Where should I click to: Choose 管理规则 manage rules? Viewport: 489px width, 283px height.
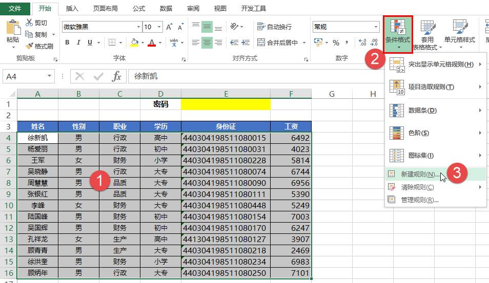(x=436, y=200)
